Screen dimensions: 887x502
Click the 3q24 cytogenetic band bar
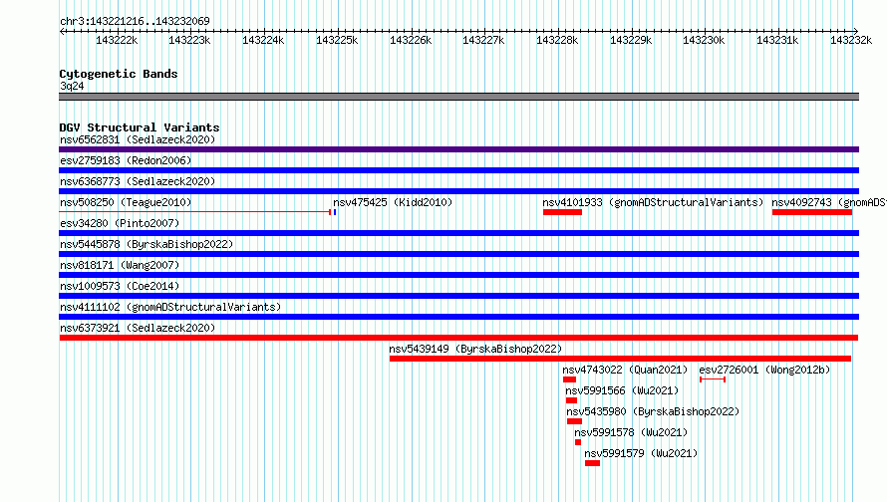(x=458, y=97)
